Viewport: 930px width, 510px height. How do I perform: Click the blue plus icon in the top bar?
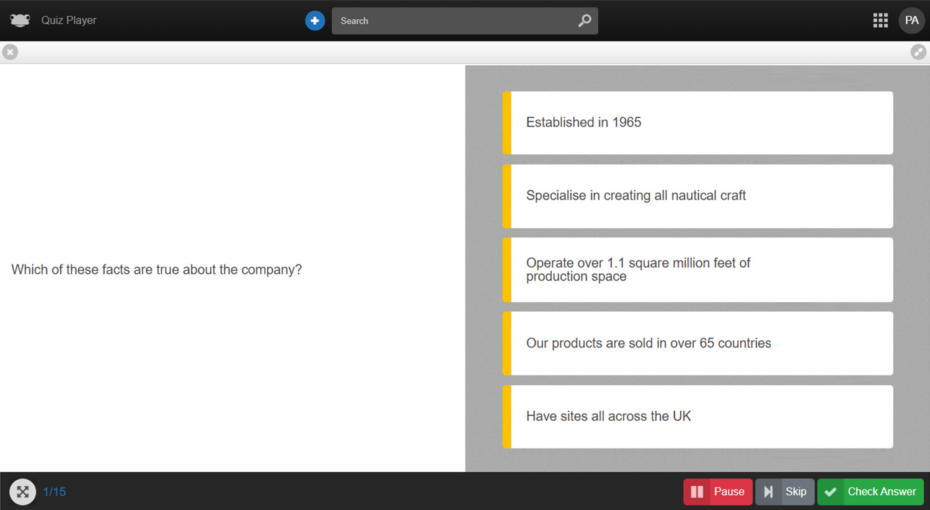pos(314,20)
